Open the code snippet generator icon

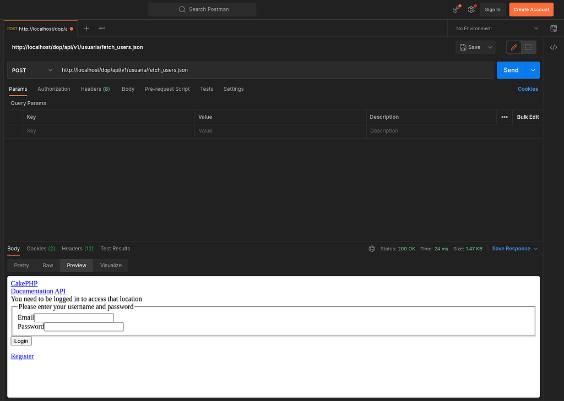pos(554,47)
